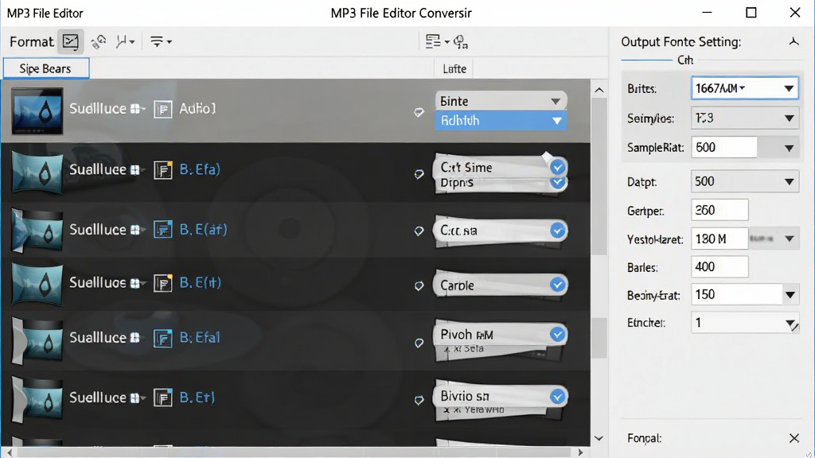Open the branch tool dropdown in toolbar
This screenshot has height=458, width=815.
[125, 41]
